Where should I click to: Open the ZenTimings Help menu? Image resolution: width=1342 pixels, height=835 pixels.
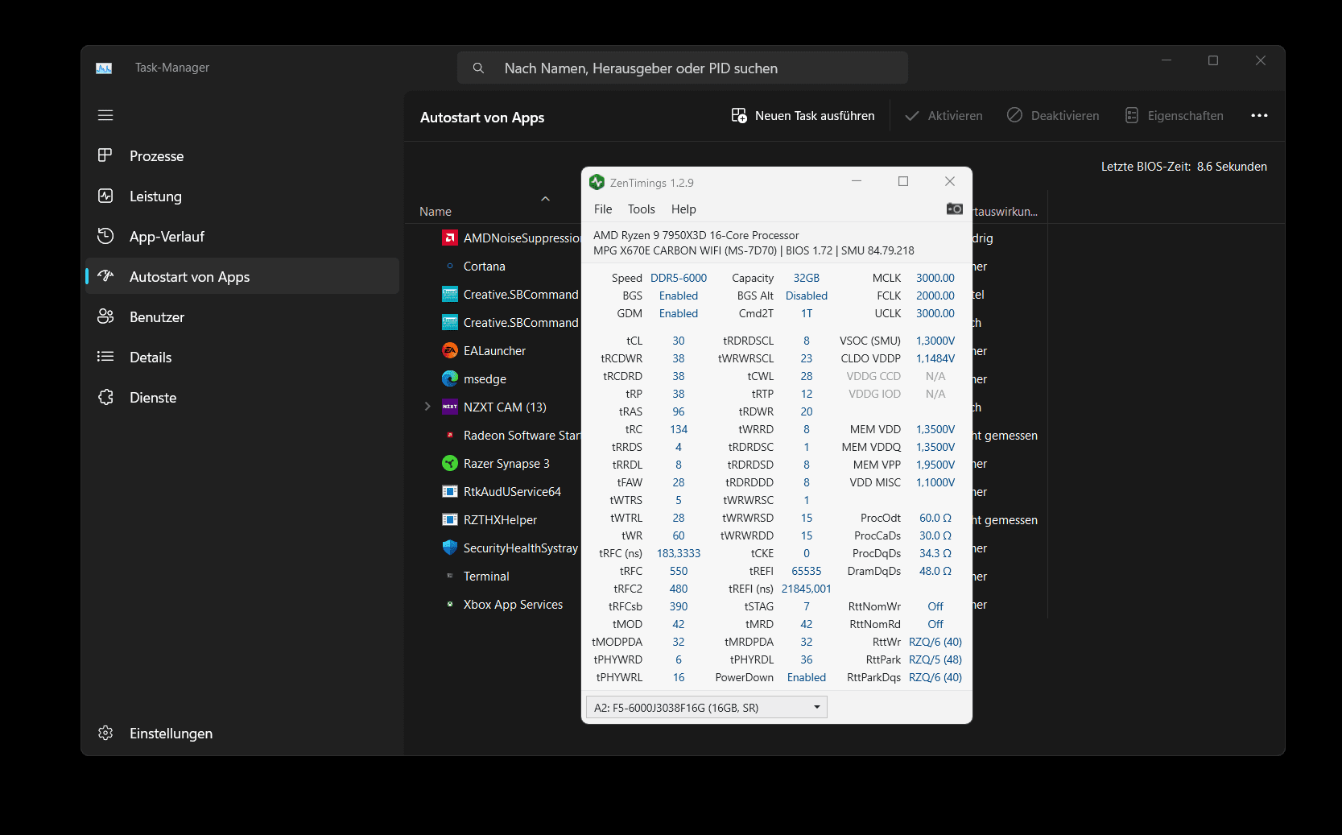(683, 209)
